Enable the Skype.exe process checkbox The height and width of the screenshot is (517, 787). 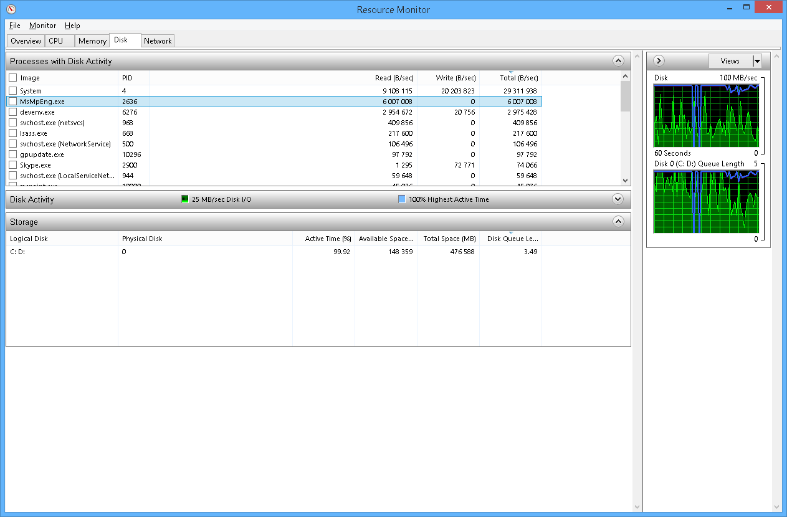[x=13, y=165]
